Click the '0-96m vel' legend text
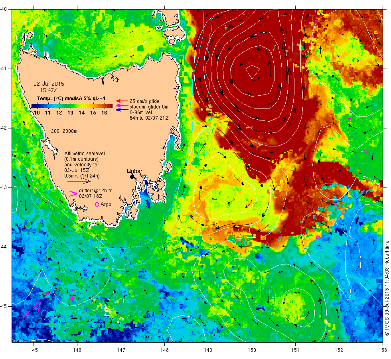The width and height of the screenshot is (391, 359). point(141,112)
